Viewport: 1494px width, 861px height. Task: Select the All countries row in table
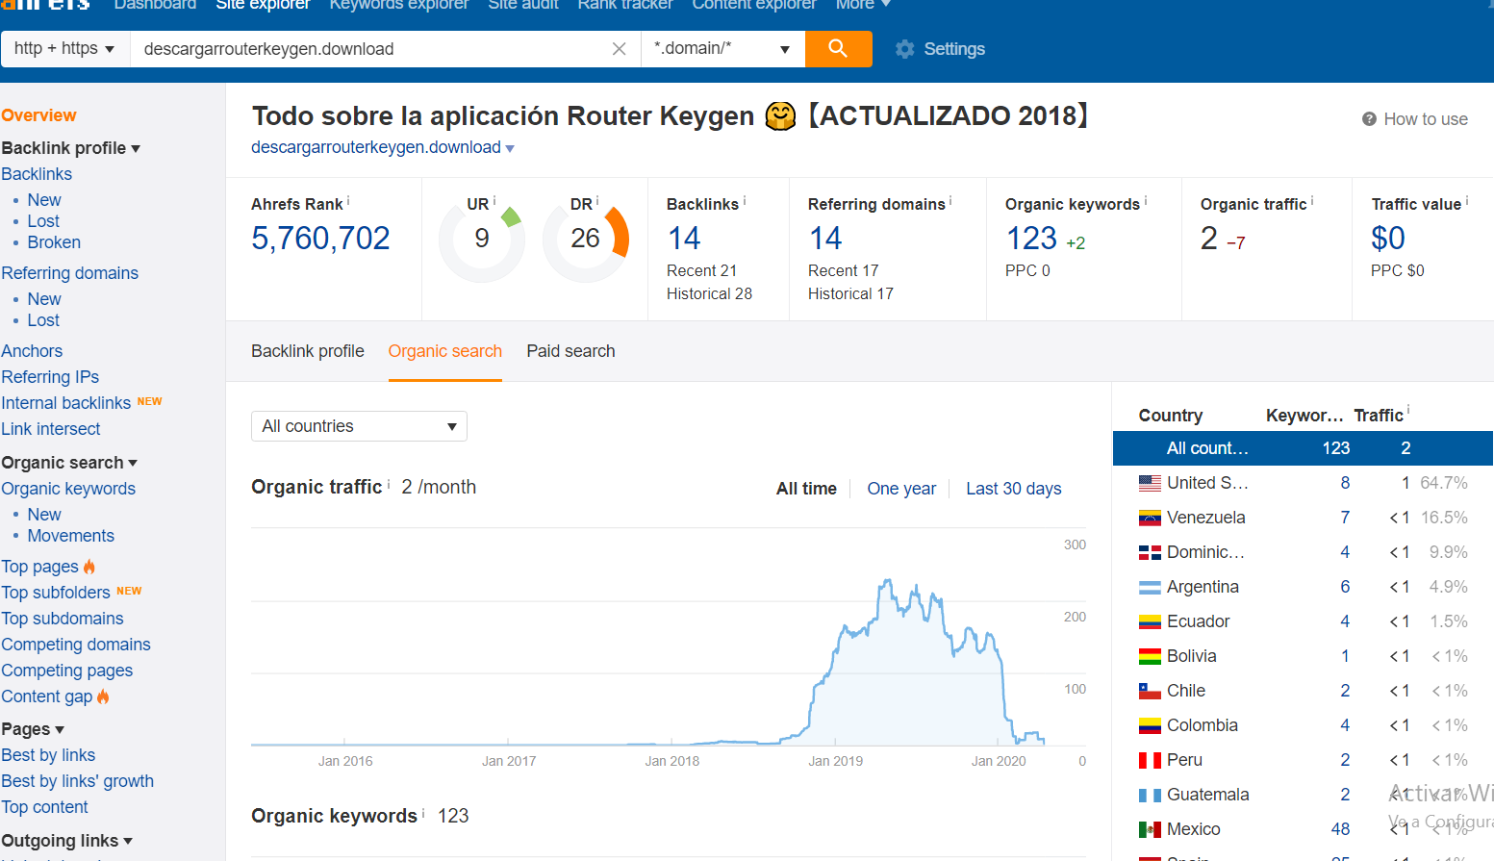coord(1303,448)
